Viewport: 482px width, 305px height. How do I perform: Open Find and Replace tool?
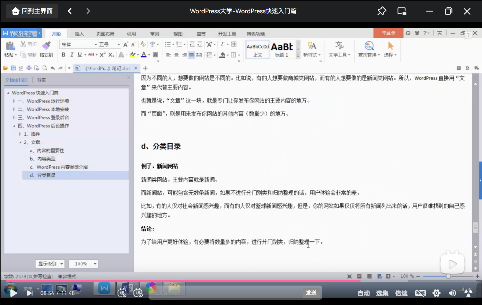(369, 49)
